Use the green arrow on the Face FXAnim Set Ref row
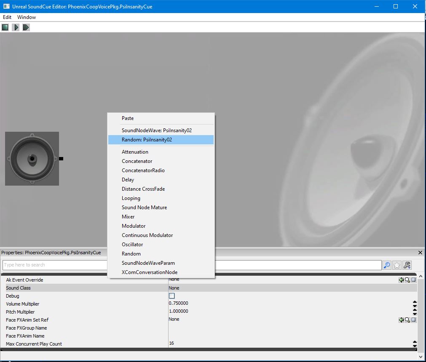 point(401,320)
